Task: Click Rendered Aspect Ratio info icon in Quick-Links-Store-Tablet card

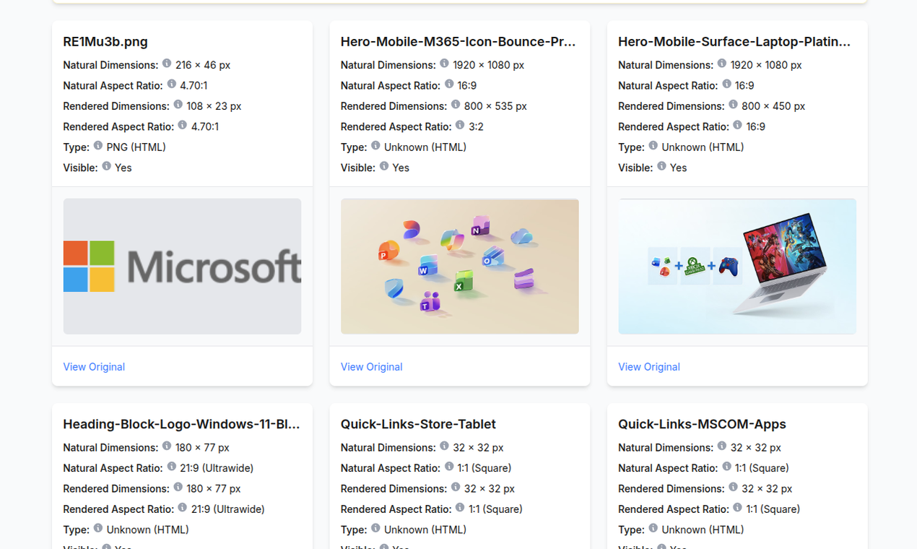Action: (x=460, y=508)
